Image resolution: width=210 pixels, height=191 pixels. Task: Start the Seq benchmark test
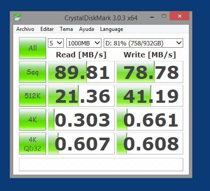33,72
